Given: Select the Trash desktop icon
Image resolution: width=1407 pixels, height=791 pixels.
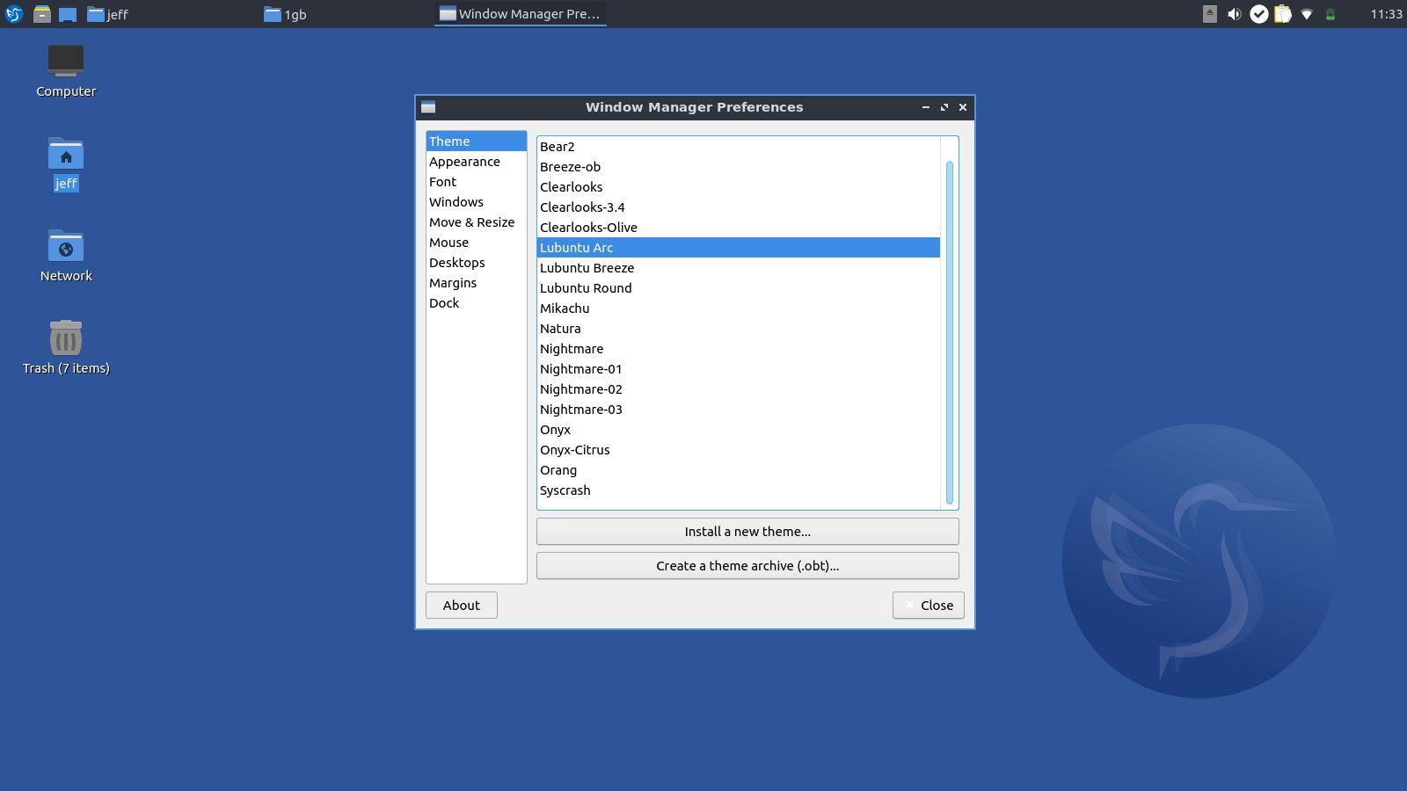Looking at the screenshot, I should click(x=66, y=348).
